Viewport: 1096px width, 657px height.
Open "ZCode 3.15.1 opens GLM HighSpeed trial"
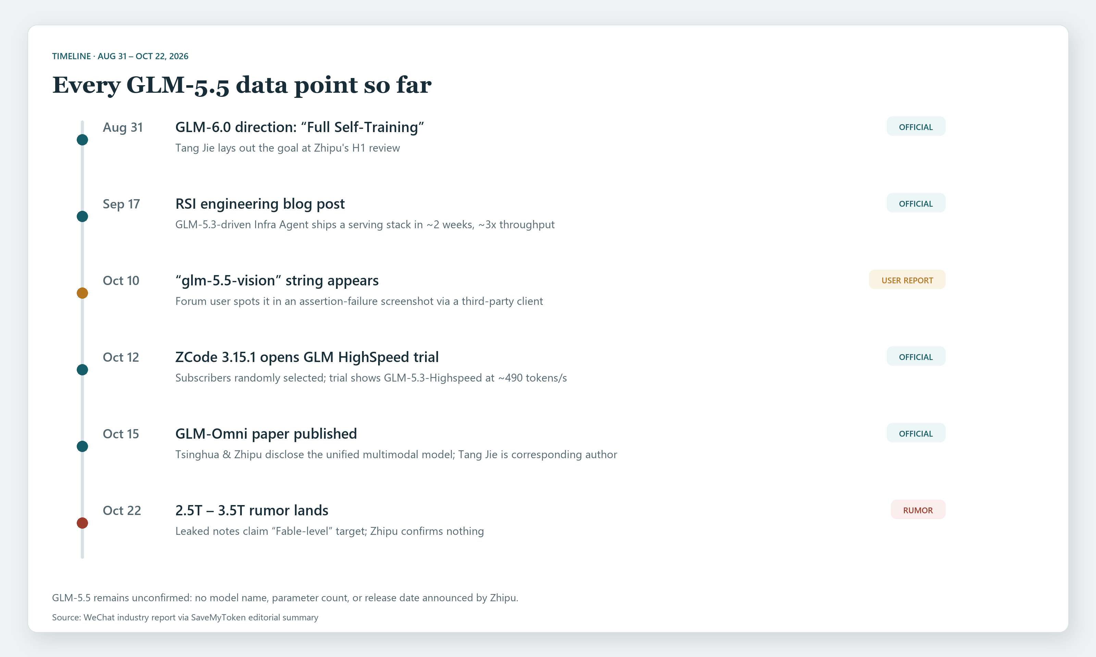[307, 357]
